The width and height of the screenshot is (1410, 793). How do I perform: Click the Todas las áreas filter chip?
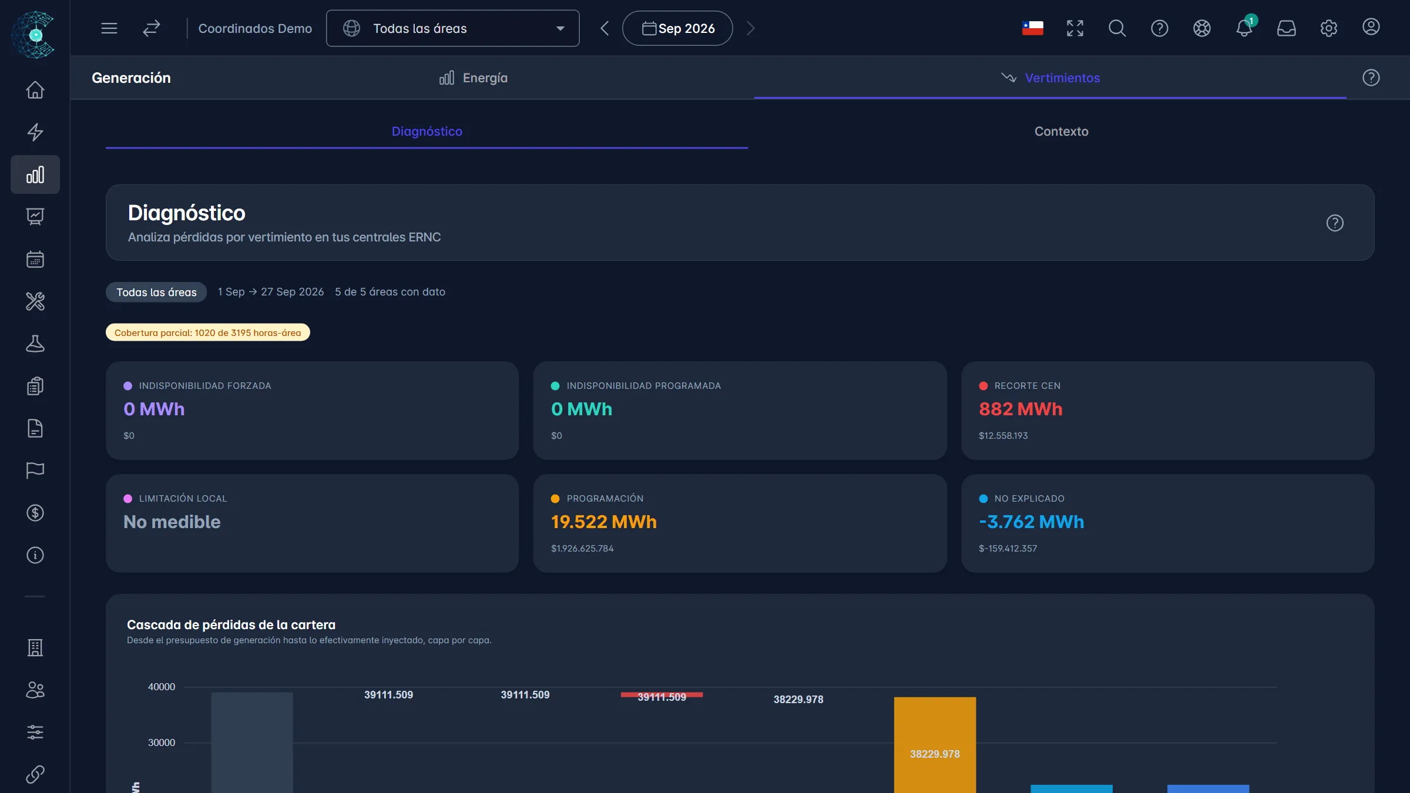(x=156, y=292)
